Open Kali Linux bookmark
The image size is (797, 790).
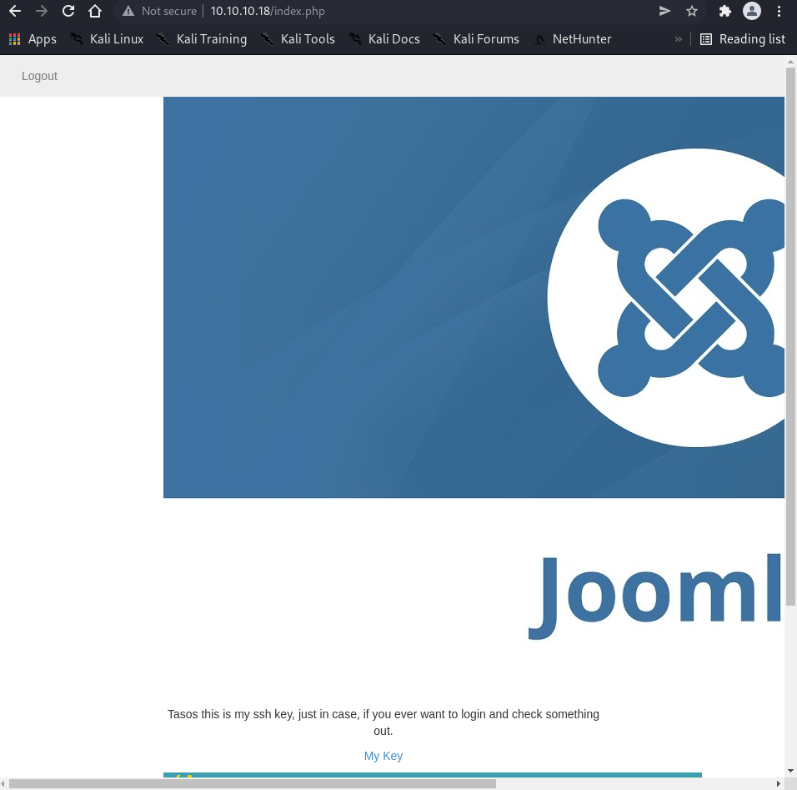click(x=107, y=39)
